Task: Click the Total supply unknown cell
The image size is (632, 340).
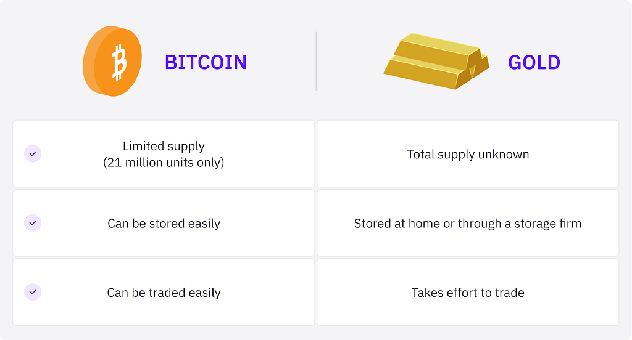Action: point(468,154)
